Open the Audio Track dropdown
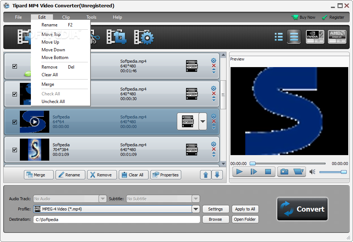This screenshot has width=353, height=242. point(103,199)
